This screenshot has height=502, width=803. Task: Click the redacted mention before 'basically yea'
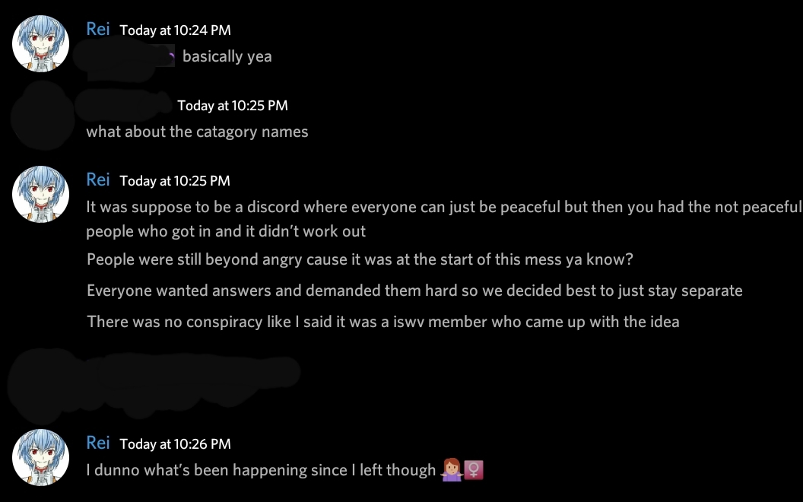point(125,57)
